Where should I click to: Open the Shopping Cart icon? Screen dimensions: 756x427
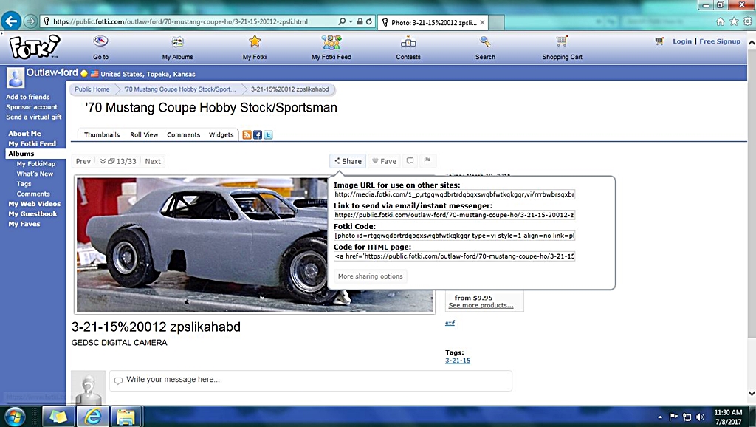pyautogui.click(x=562, y=42)
